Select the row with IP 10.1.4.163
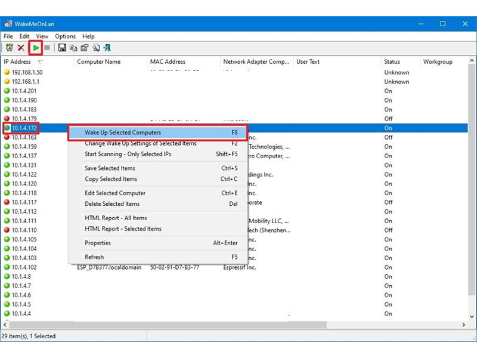 coord(234,137)
